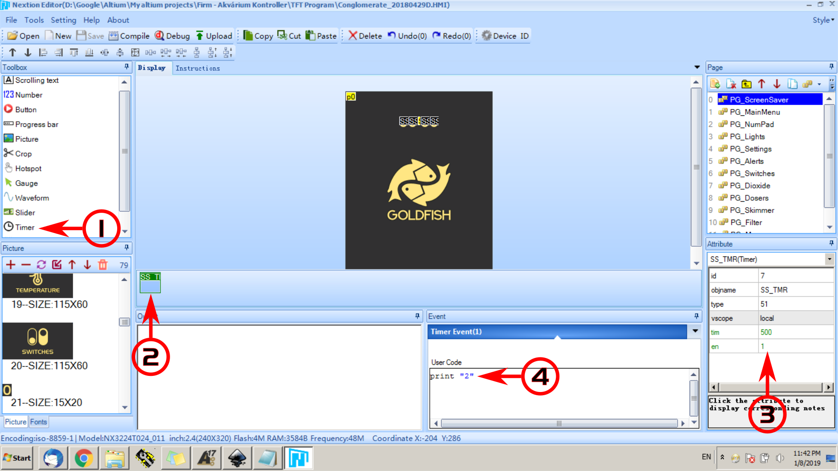Viewport: 838px width, 471px height.
Task: Collapse the Timer Event(1) panel chevron
Action: click(695, 331)
